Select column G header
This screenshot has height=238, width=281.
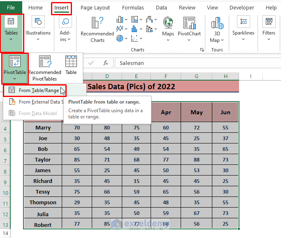coord(196,76)
